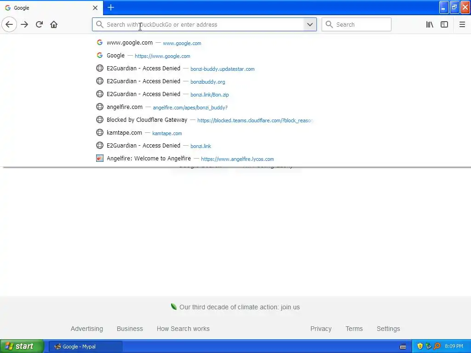Open the Business footer link
This screenshot has height=353, width=471.
pyautogui.click(x=130, y=329)
